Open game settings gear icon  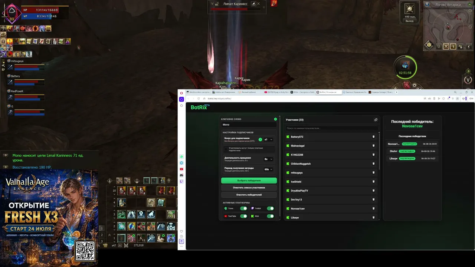[x=415, y=86]
